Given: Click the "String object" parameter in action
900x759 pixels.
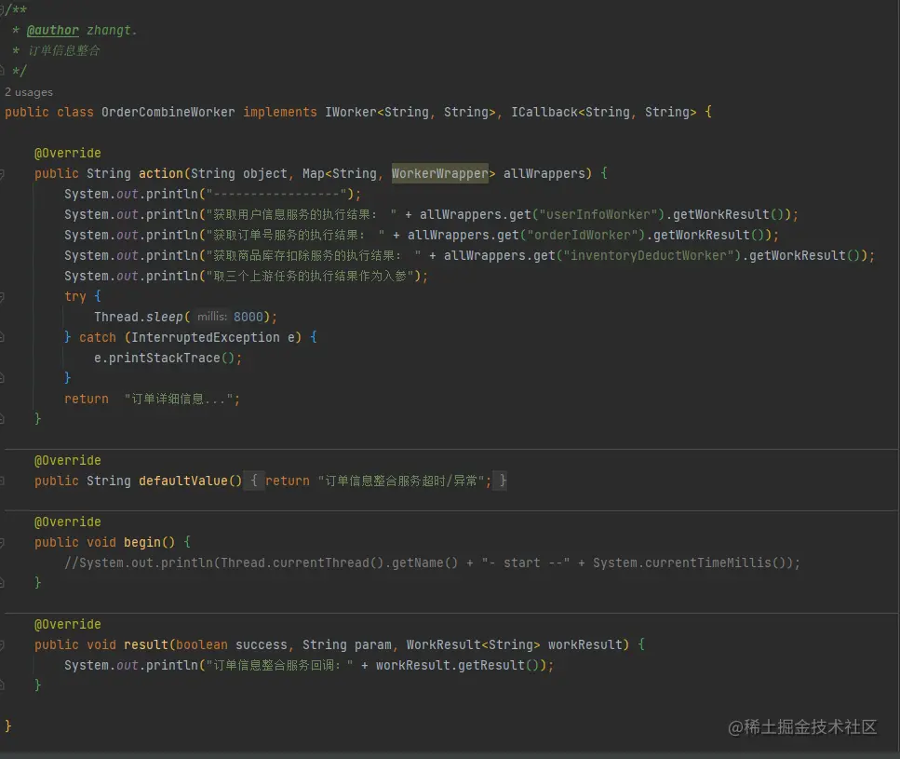Looking at the screenshot, I should (x=239, y=173).
